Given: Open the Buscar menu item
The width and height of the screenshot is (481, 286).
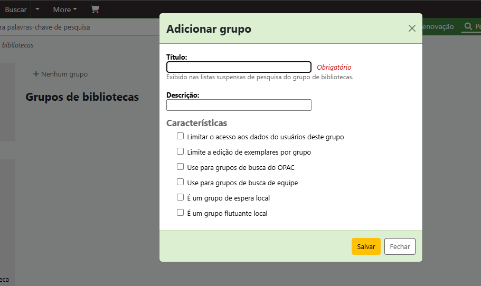Looking at the screenshot, I should click(15, 9).
